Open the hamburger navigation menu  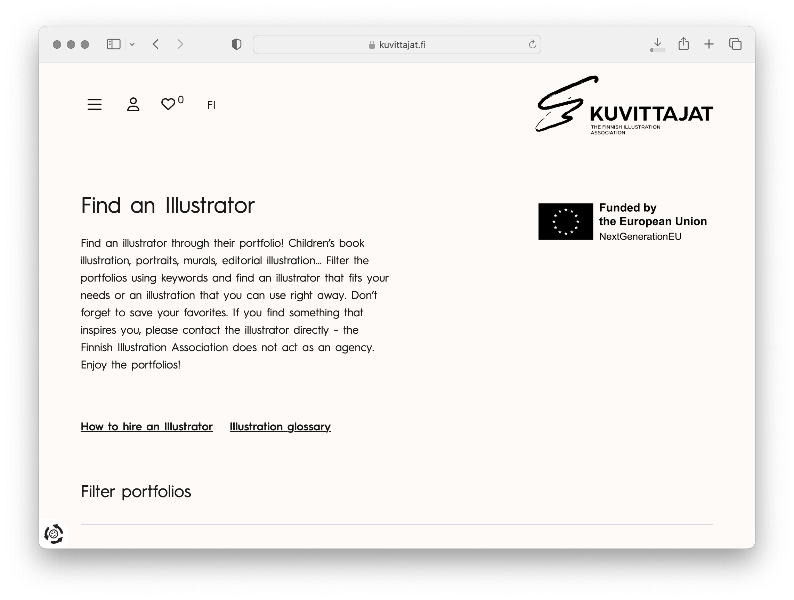95,104
